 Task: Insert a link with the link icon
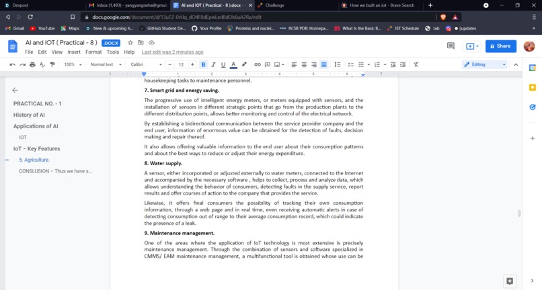point(258,64)
